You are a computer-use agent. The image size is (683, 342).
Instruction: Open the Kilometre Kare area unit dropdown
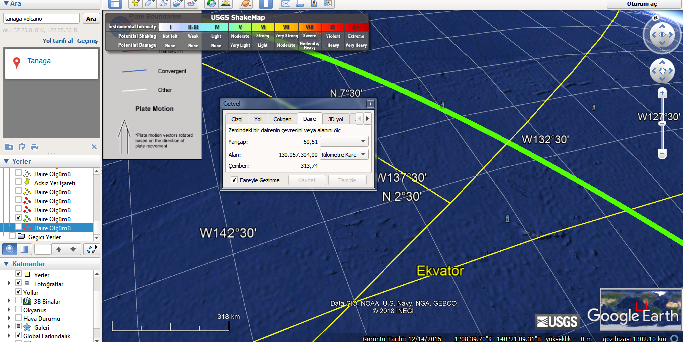click(344, 155)
